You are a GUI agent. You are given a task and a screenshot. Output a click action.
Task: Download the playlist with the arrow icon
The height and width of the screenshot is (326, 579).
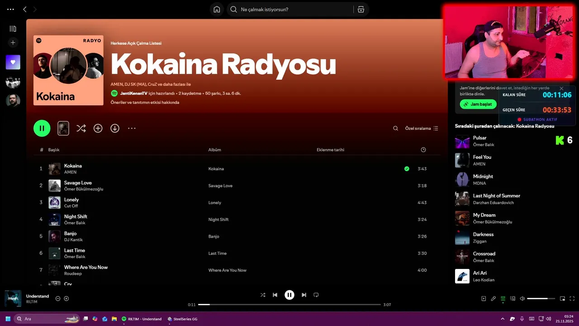[x=115, y=128]
